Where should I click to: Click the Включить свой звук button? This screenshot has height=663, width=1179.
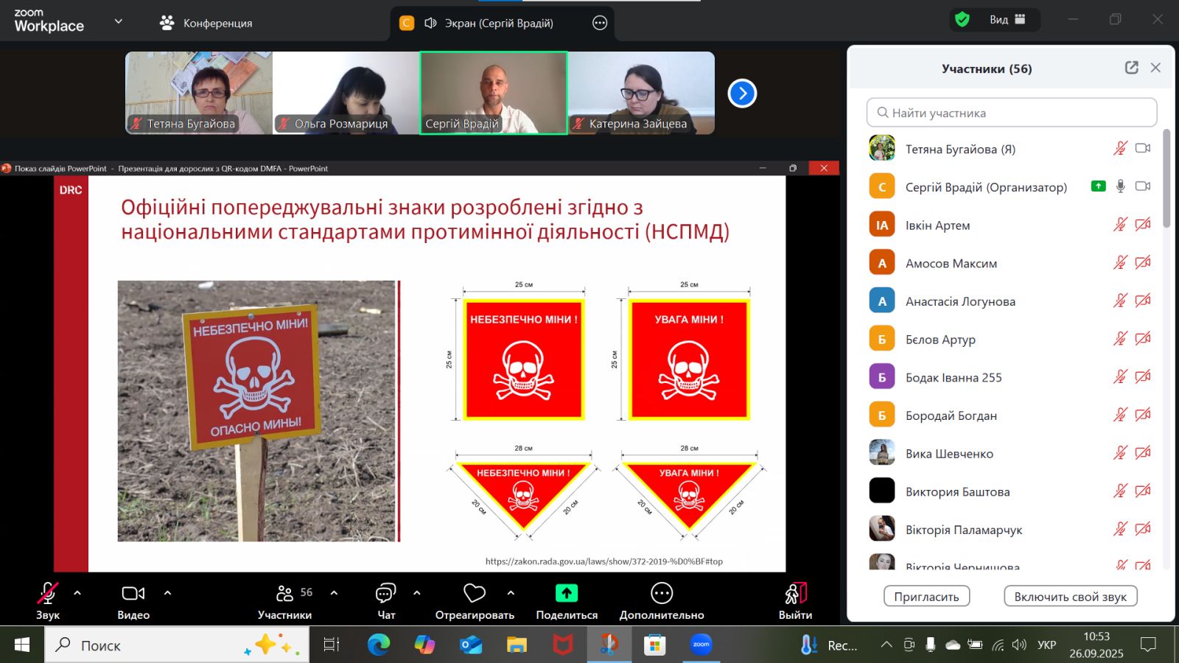(1070, 597)
